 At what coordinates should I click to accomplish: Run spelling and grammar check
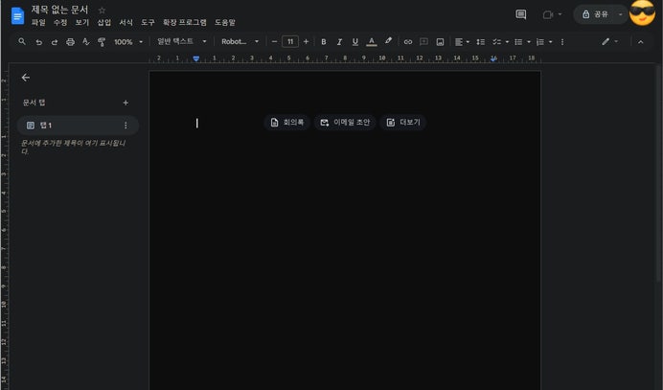pos(86,41)
